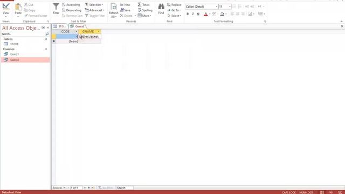Select Query2 in navigation pane

point(25,60)
